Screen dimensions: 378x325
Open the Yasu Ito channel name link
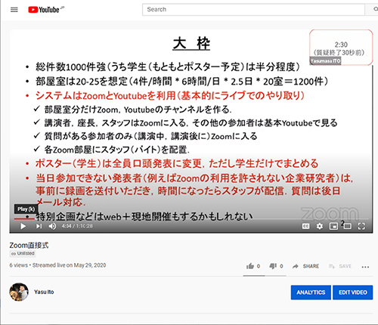44,292
